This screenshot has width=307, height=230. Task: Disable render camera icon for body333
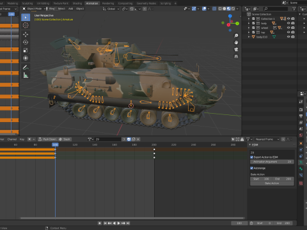coord(293,37)
